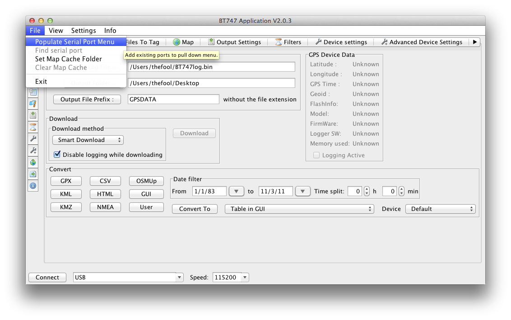Click the Time split hours field
The width and height of the screenshot is (511, 320).
(355, 191)
